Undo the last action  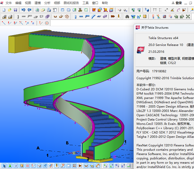[23, 10]
